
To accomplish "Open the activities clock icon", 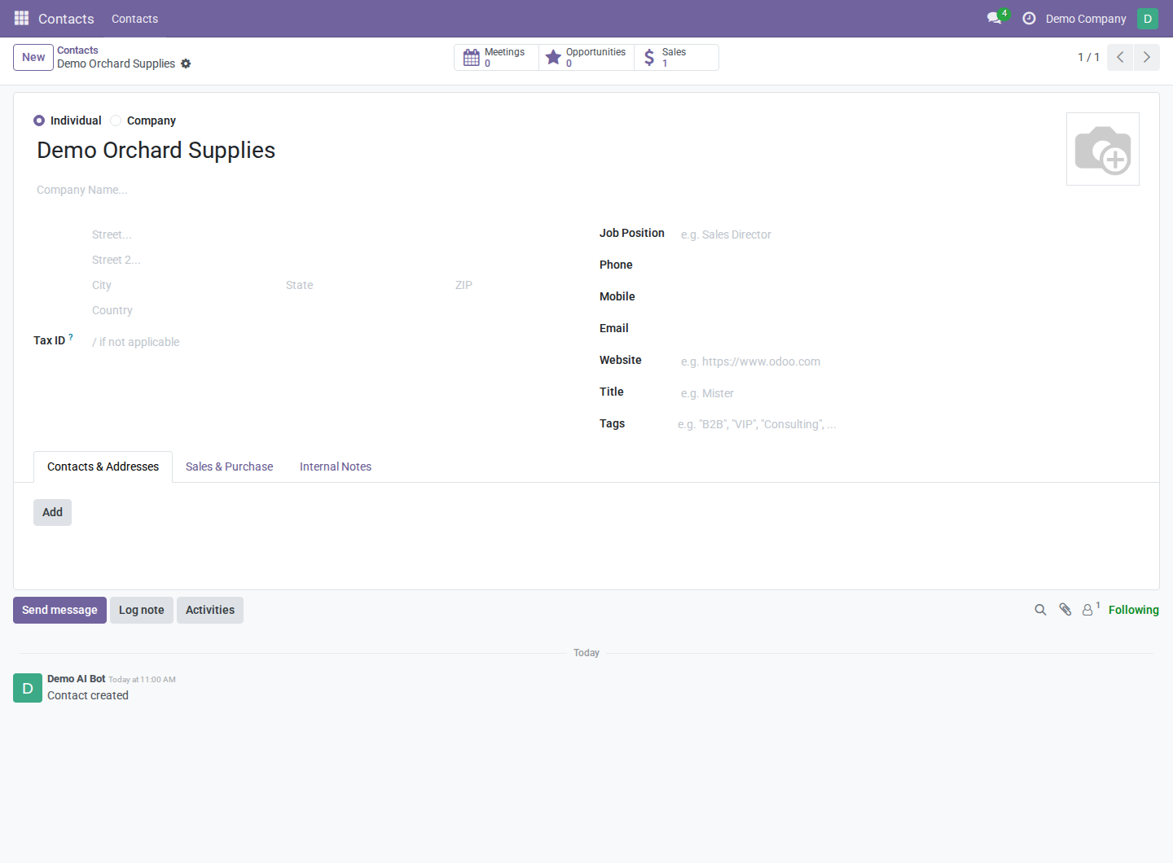I will coord(1029,18).
